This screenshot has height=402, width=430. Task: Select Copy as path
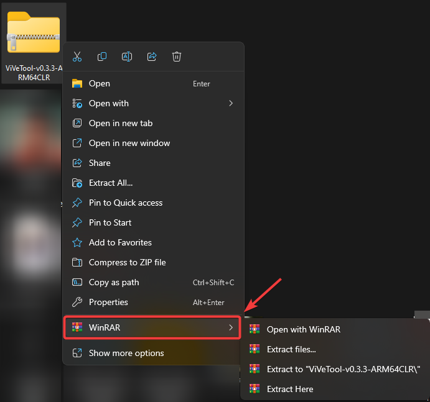coord(153,282)
